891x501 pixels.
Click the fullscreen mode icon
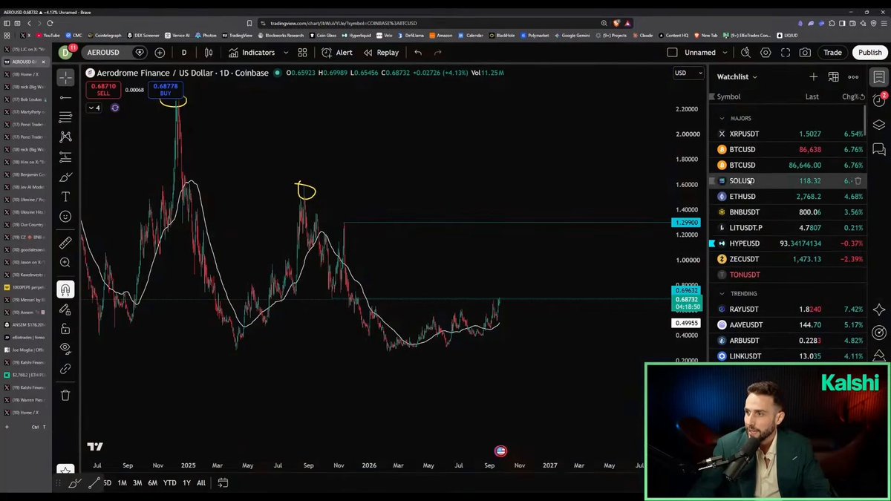point(786,53)
